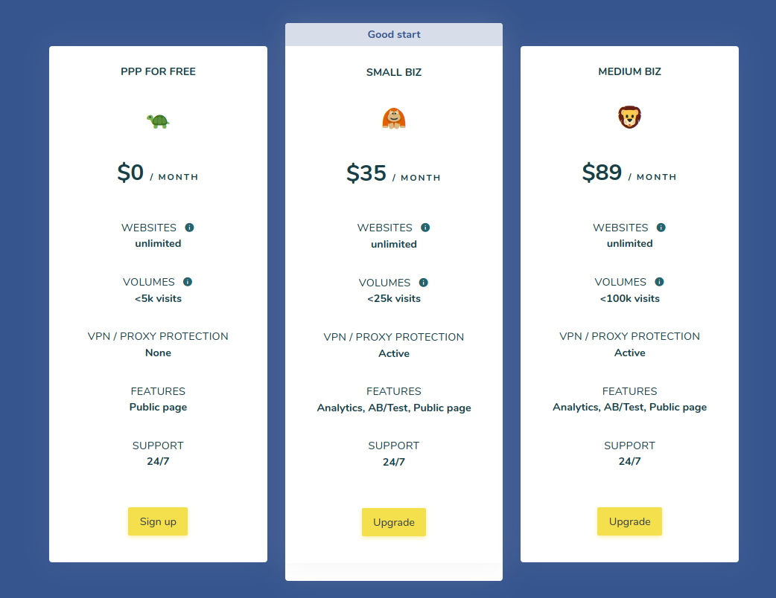
Task: Show Volumes info tooltip in Medium Biz
Action: (659, 282)
